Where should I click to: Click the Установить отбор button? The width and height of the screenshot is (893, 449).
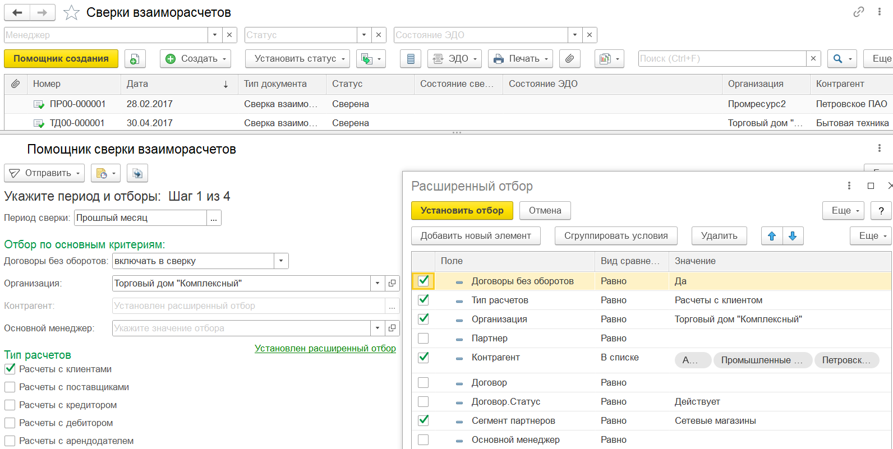click(x=462, y=211)
